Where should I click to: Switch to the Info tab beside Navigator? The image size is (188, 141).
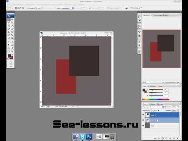click(x=166, y=15)
